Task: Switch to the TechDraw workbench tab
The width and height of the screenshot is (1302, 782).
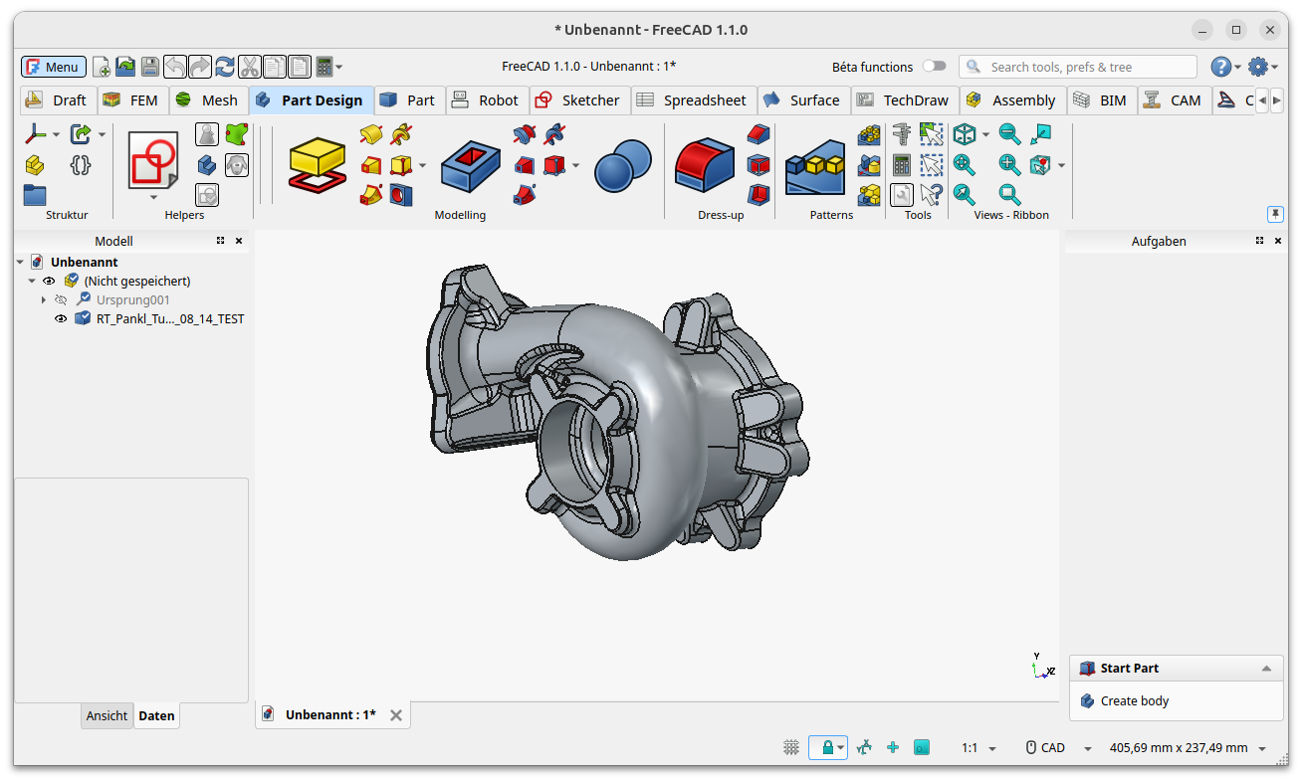Action: pos(905,100)
